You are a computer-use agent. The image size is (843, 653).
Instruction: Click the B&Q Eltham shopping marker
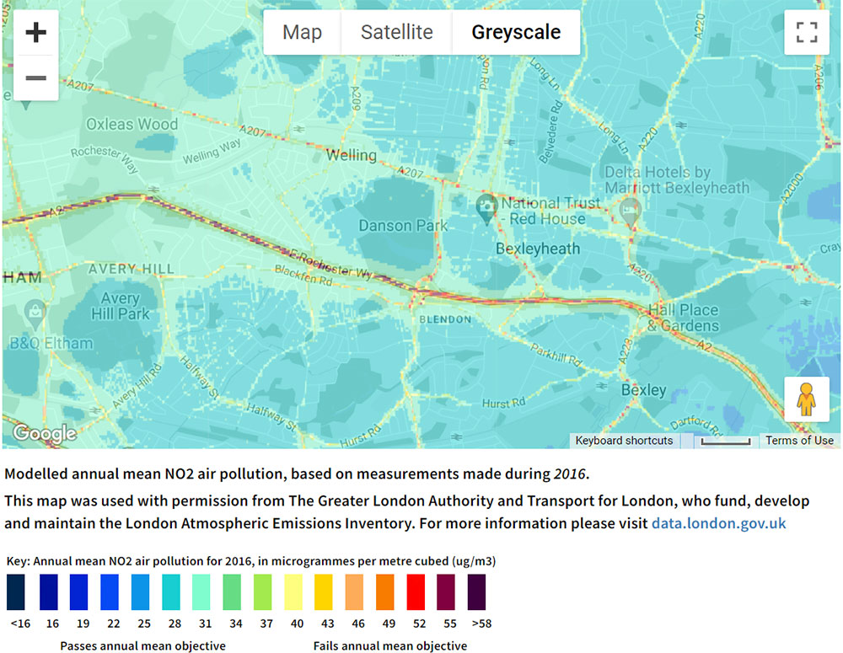[35, 313]
